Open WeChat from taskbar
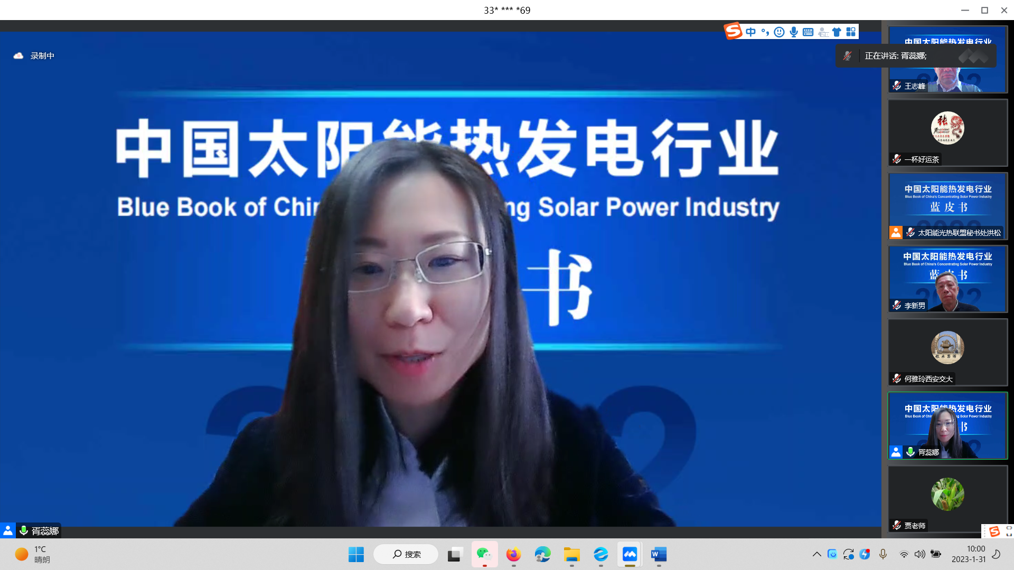This screenshot has height=570, width=1014. (x=484, y=554)
